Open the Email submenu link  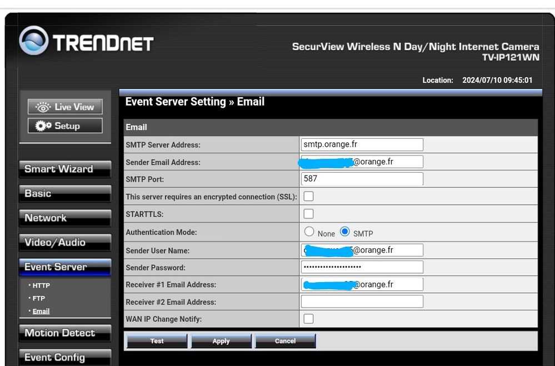pyautogui.click(x=41, y=311)
